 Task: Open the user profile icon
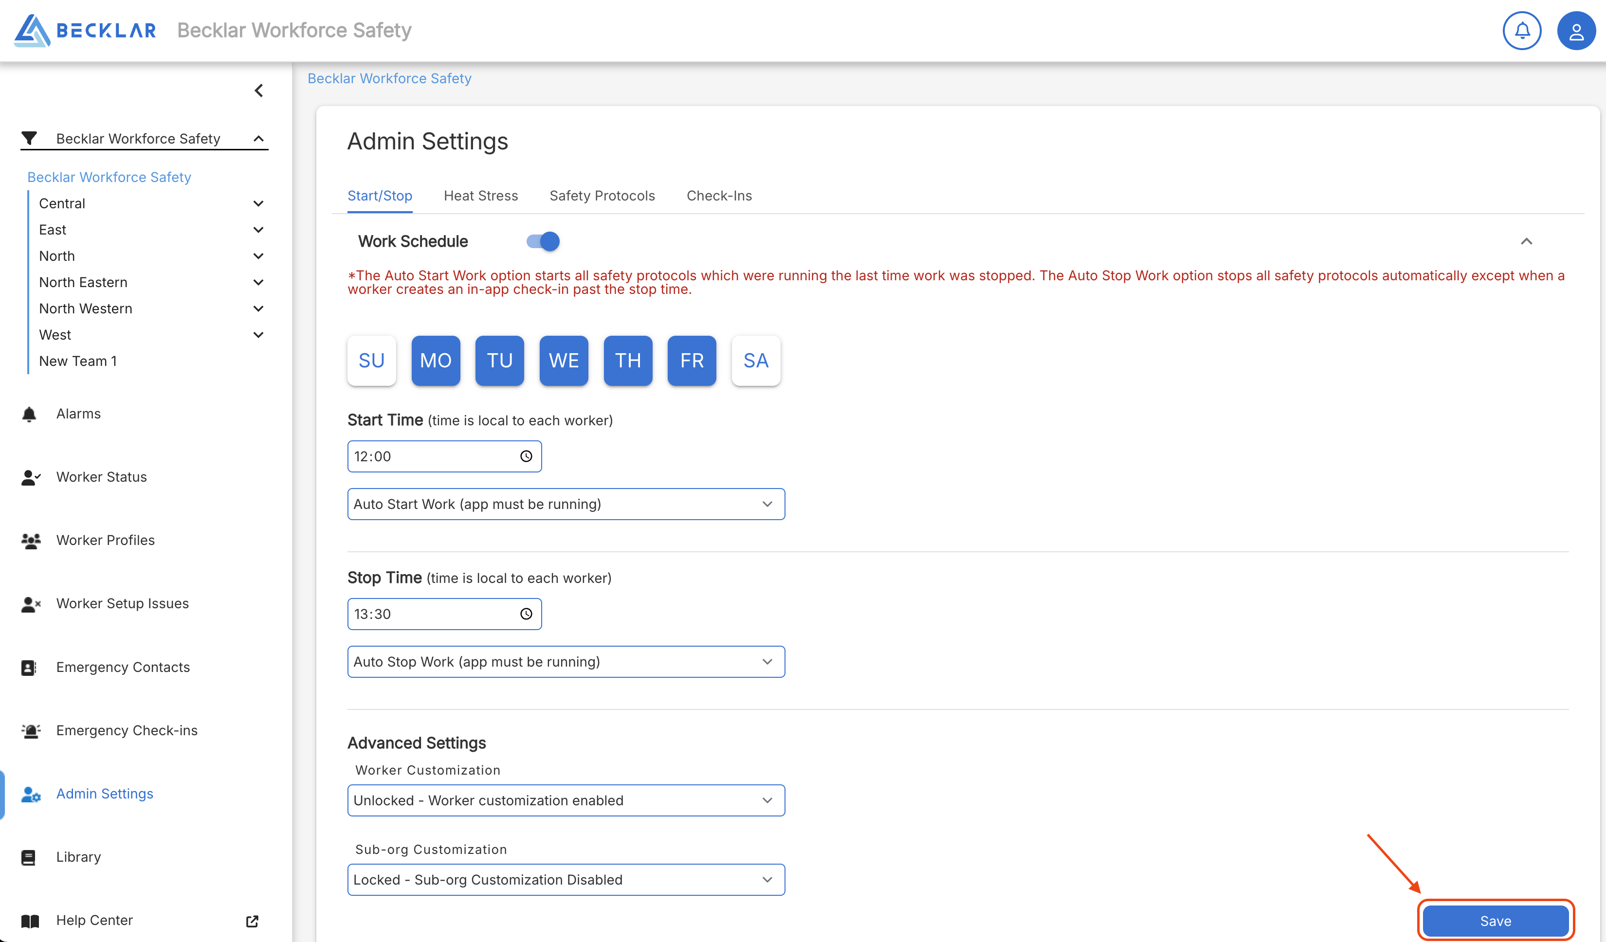1576,31
